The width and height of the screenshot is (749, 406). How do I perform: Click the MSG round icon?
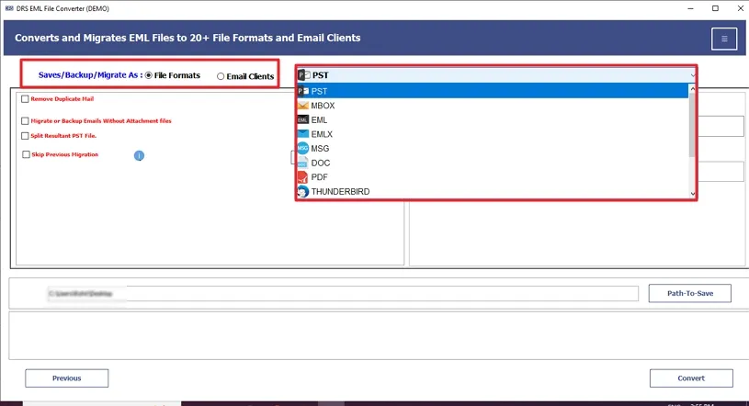point(303,148)
